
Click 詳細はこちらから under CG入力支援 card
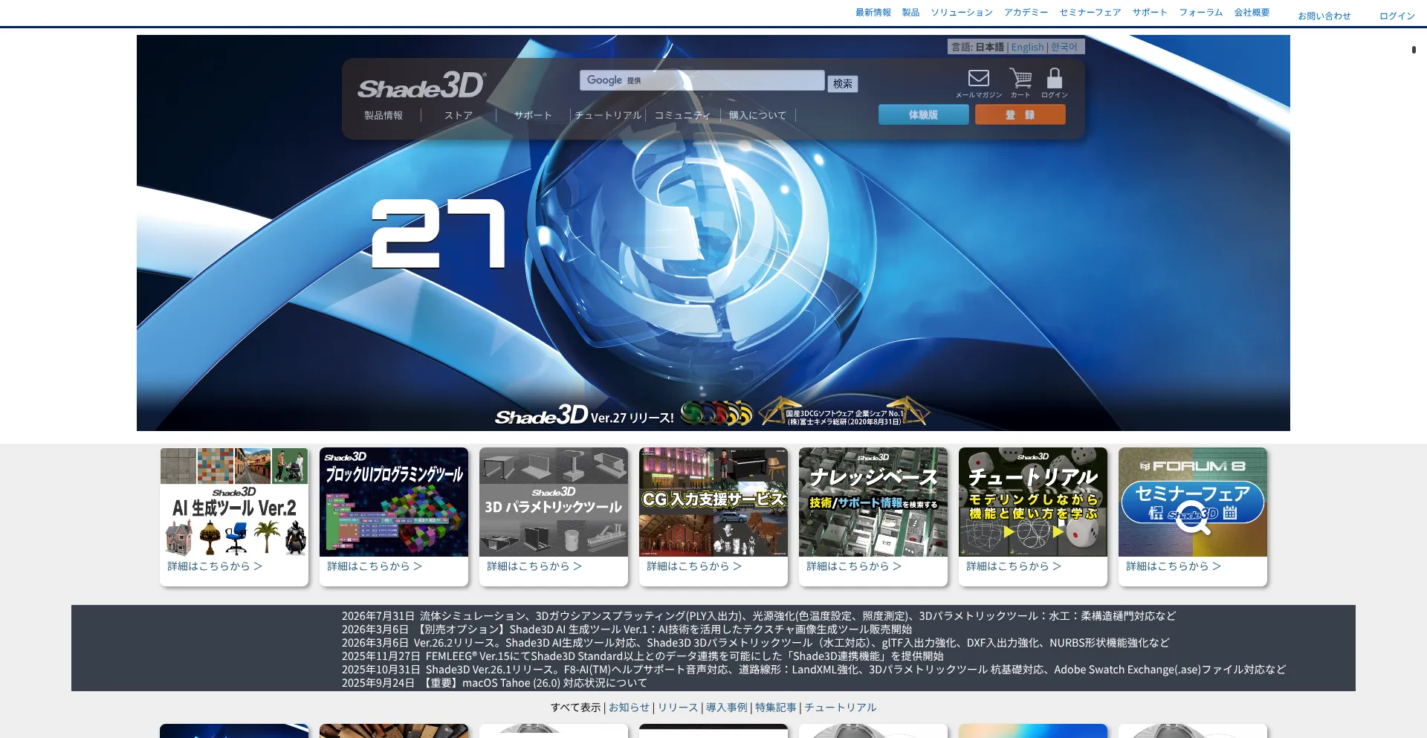pyautogui.click(x=694, y=566)
